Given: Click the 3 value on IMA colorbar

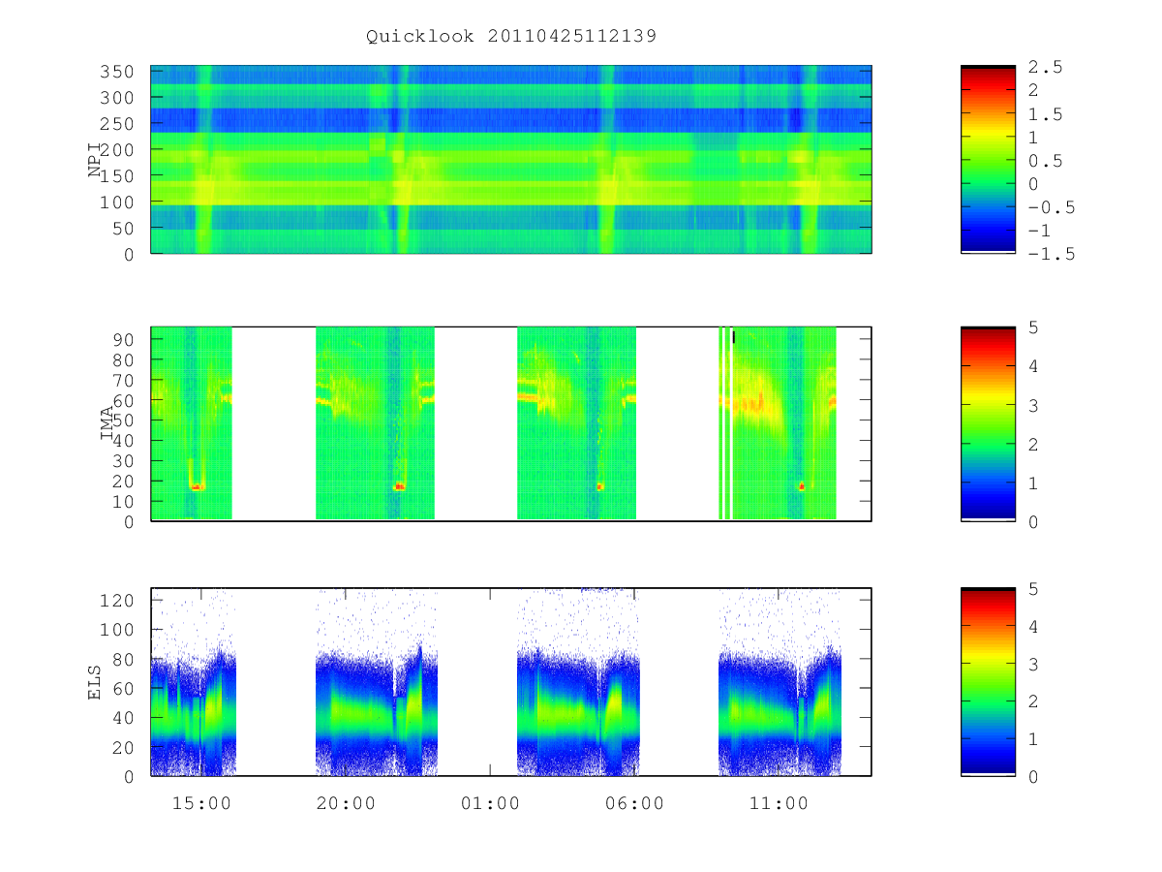Looking at the screenshot, I should 1033,405.
